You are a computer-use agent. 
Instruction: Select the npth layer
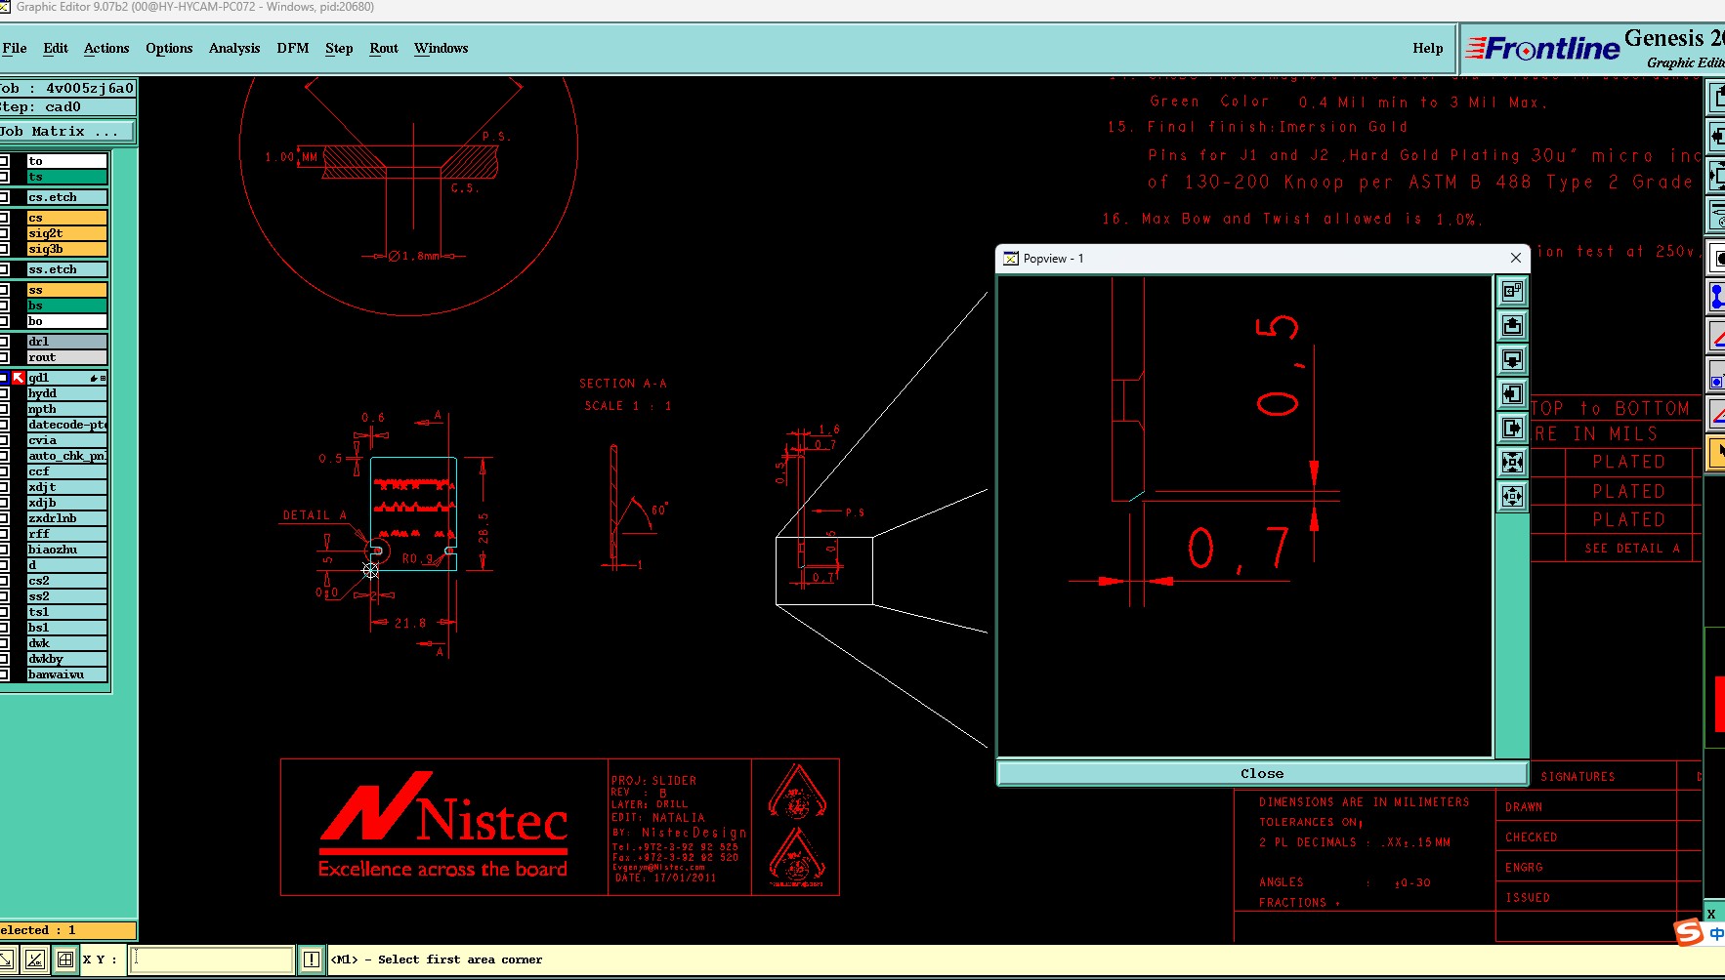(x=66, y=409)
